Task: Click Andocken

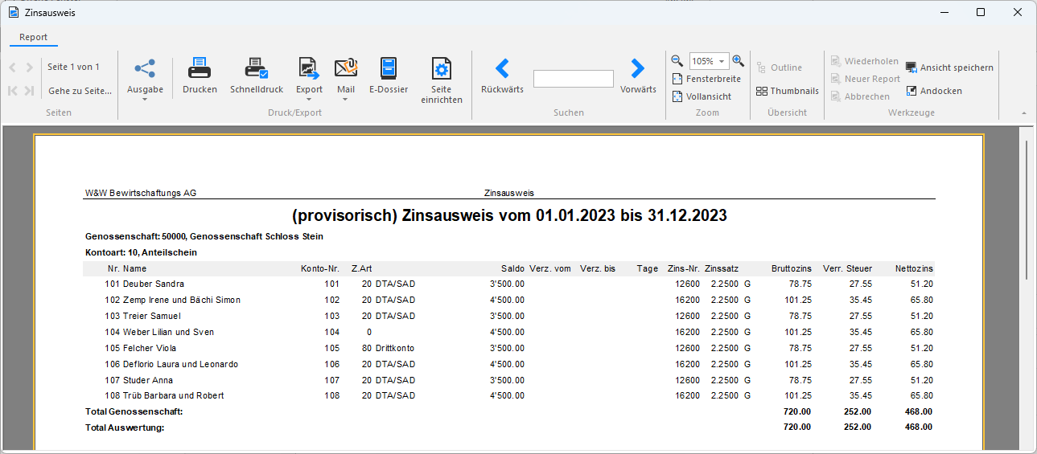Action: 934,91
